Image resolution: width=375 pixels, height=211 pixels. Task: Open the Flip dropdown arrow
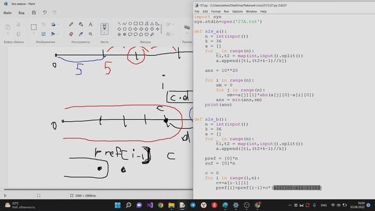pyautogui.click(x=58, y=34)
